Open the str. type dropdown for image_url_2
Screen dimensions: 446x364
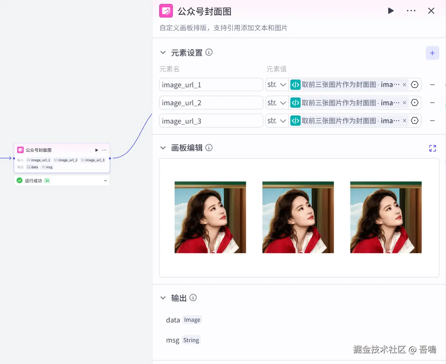coord(277,103)
